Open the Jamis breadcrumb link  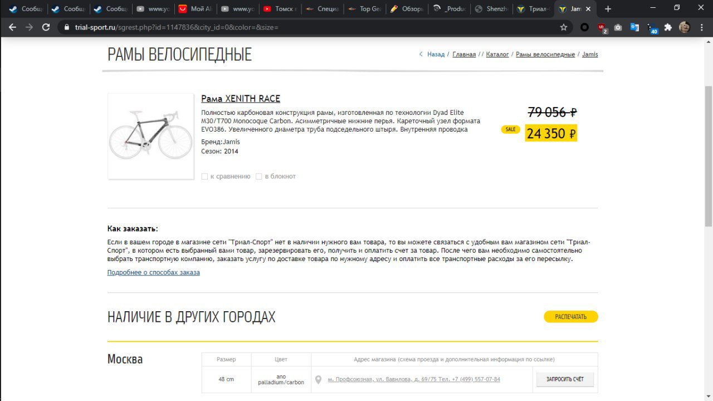(x=590, y=54)
